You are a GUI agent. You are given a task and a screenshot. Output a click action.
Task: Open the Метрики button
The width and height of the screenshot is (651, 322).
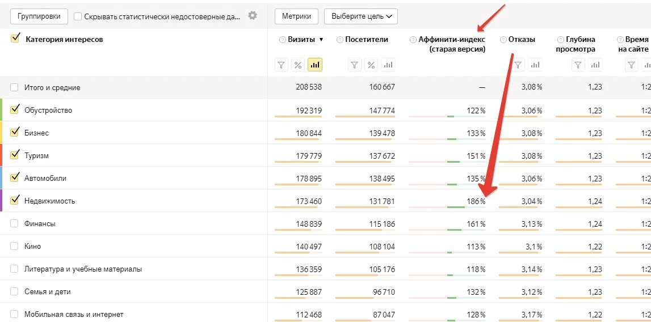click(x=296, y=16)
